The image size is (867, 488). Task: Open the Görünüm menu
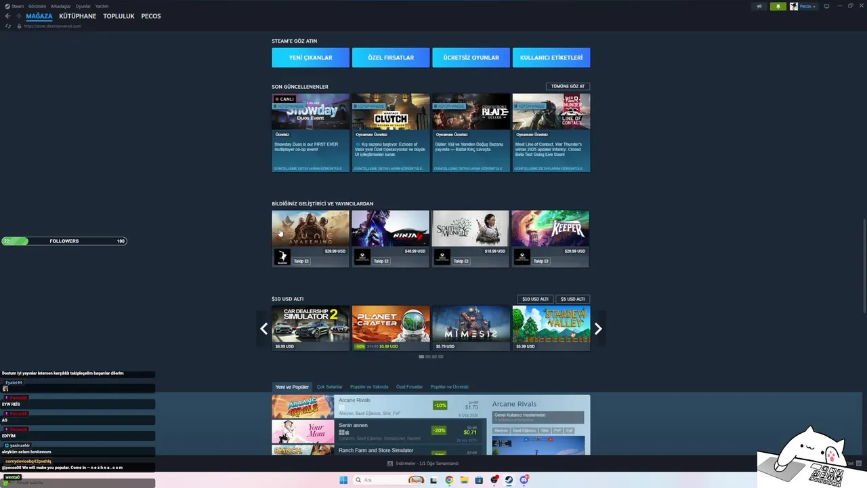coord(37,6)
